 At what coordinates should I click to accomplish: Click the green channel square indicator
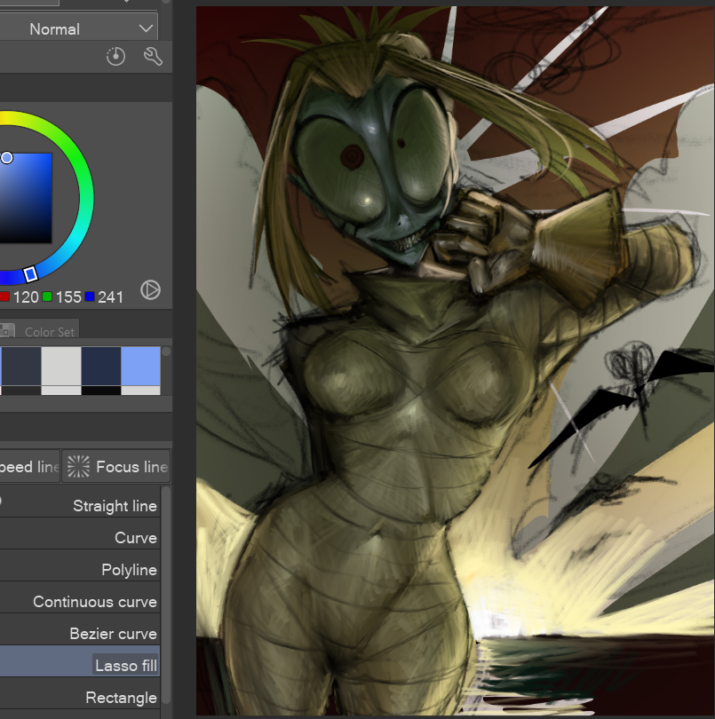(47, 296)
